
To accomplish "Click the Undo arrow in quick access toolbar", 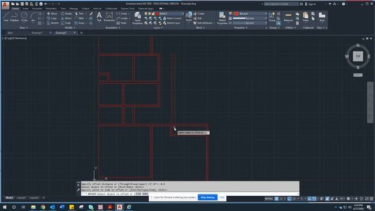I will point(46,4).
